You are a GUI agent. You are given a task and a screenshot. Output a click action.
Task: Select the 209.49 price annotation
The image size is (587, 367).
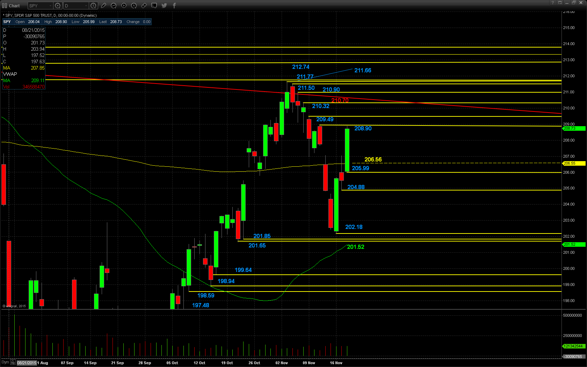(325, 119)
